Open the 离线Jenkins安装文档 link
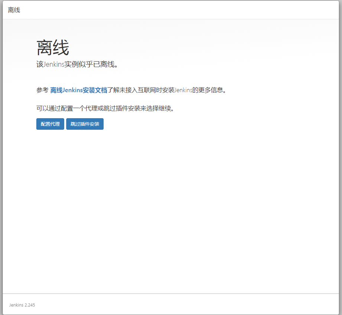 coord(79,90)
